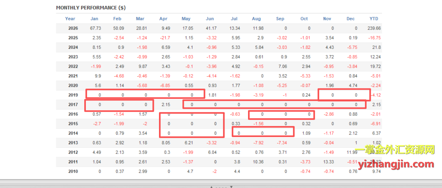442x188 pixels.
Task: Select the 2010 year row label
Action: pyautogui.click(x=73, y=171)
